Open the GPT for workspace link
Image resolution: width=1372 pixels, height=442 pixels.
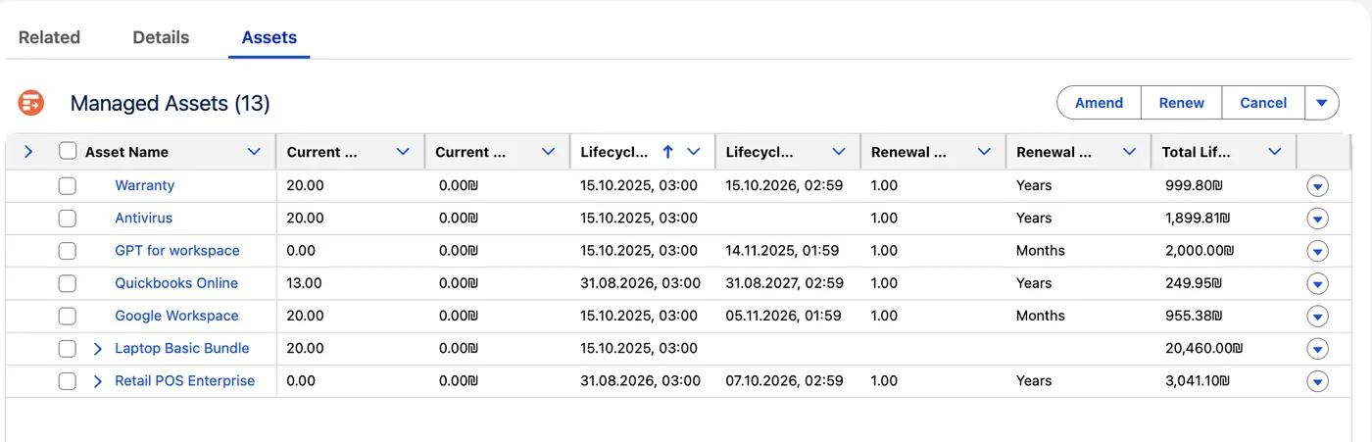pyautogui.click(x=177, y=251)
